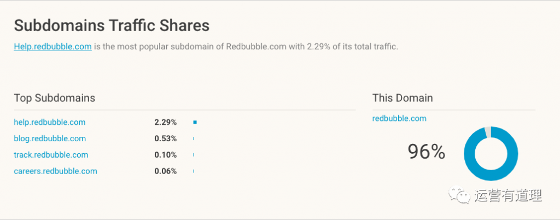Click the Subdomains Traffic Shares title
This screenshot has height=220, width=560.
point(112,26)
